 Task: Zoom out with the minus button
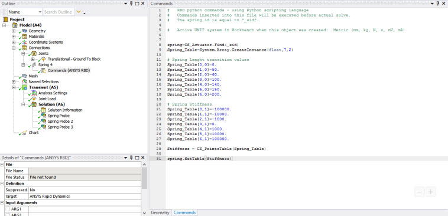click(x=420, y=192)
